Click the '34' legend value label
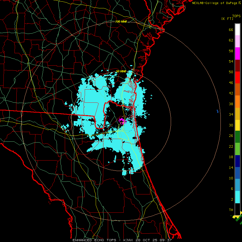The width and height of the screenshot is (242, 242). click(231, 115)
